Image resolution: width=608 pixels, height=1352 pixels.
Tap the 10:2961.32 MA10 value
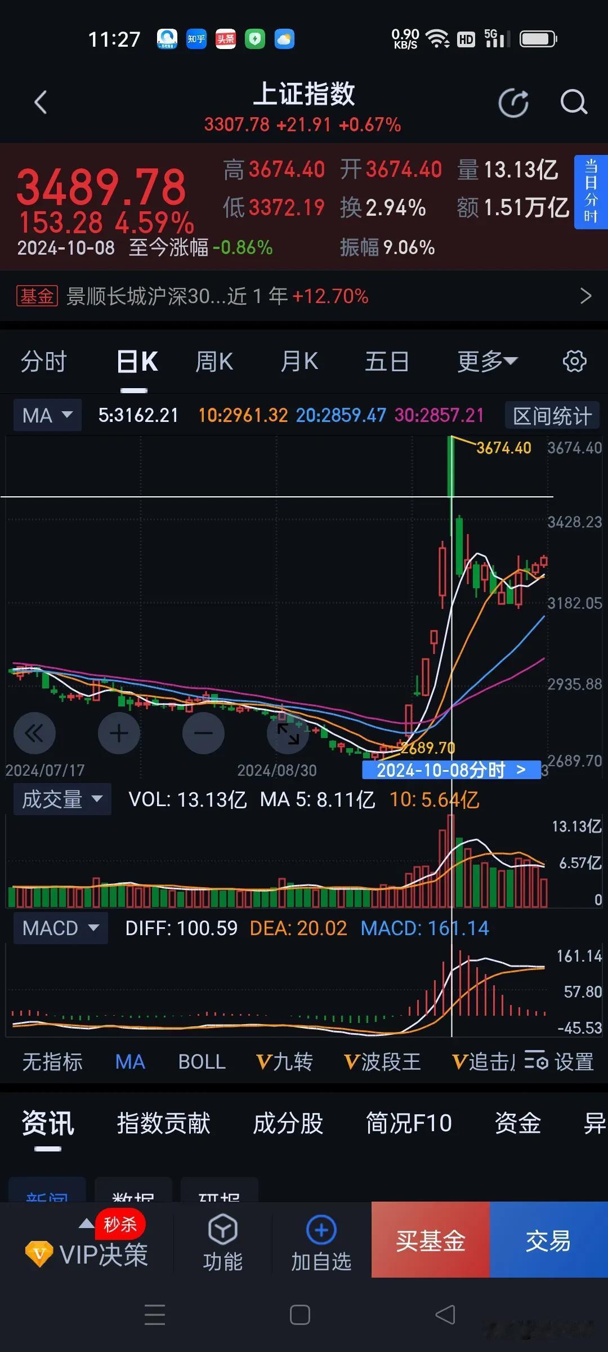point(243,415)
